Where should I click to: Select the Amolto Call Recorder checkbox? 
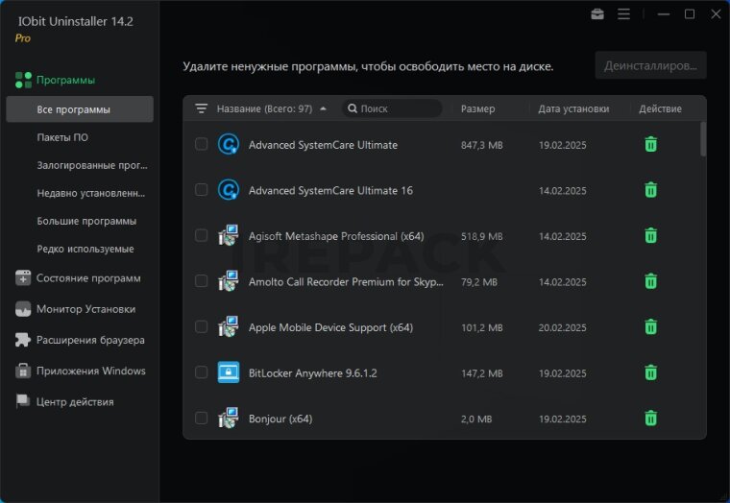click(x=201, y=281)
